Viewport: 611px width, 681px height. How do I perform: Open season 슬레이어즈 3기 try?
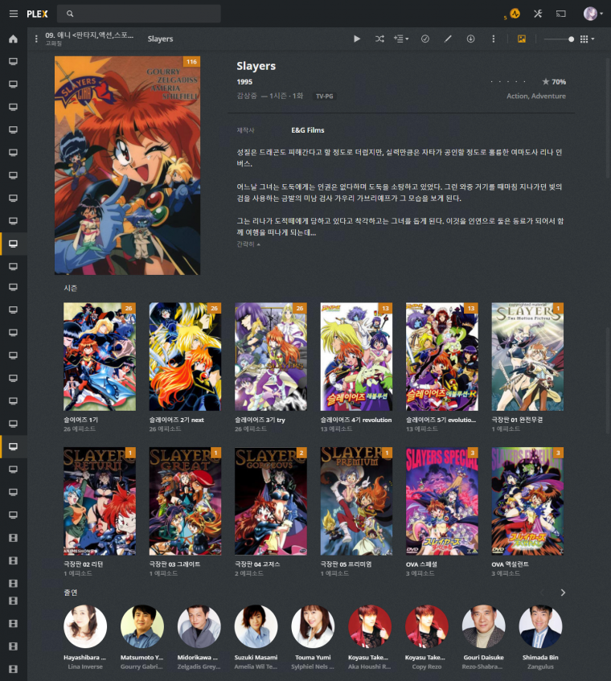click(271, 356)
